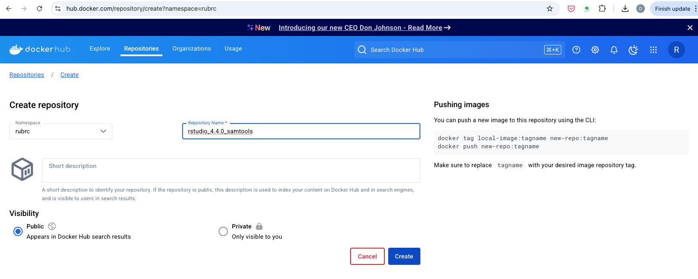Click the inline tagname code snippet
Image resolution: width=698 pixels, height=279 pixels.
pyautogui.click(x=510, y=165)
